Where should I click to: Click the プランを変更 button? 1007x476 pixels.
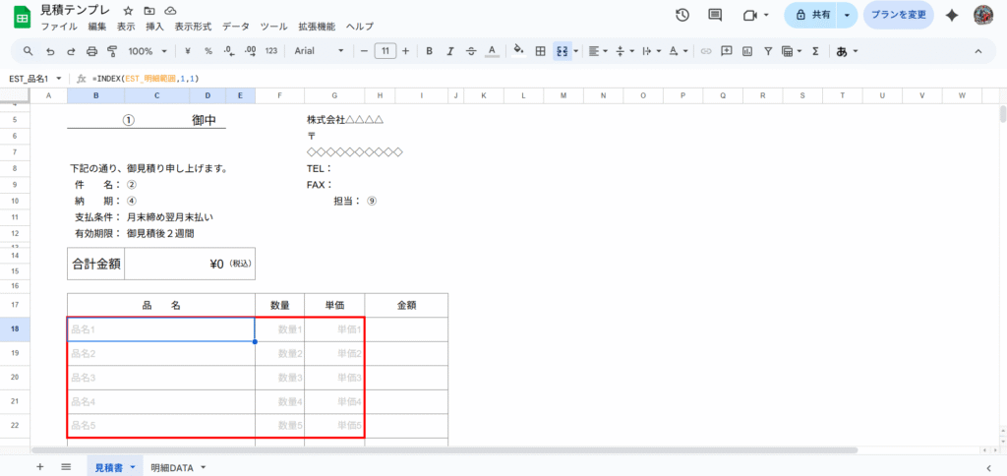(x=899, y=15)
